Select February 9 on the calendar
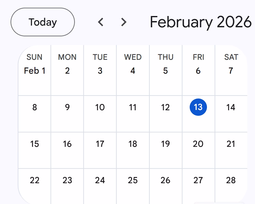Screen dimensions: 255x204 coord(67,107)
